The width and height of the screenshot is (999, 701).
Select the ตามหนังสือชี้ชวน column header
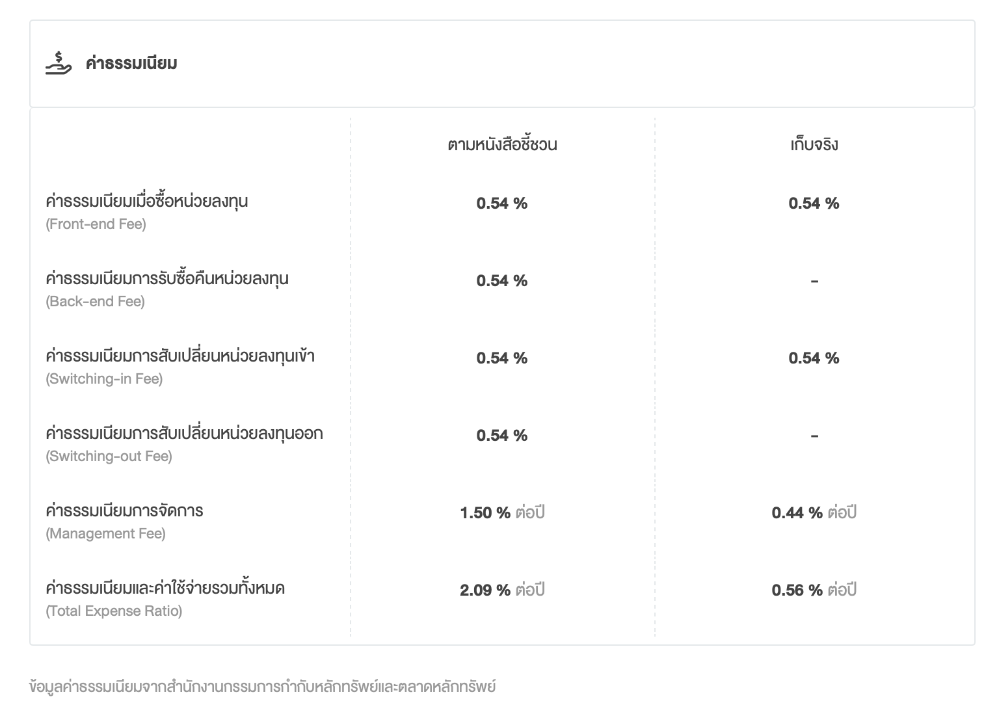(x=502, y=144)
